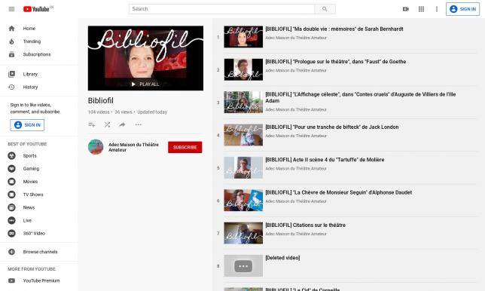Click the Home icon in sidebar
Viewport: 485px width, 291px height.
[11, 29]
